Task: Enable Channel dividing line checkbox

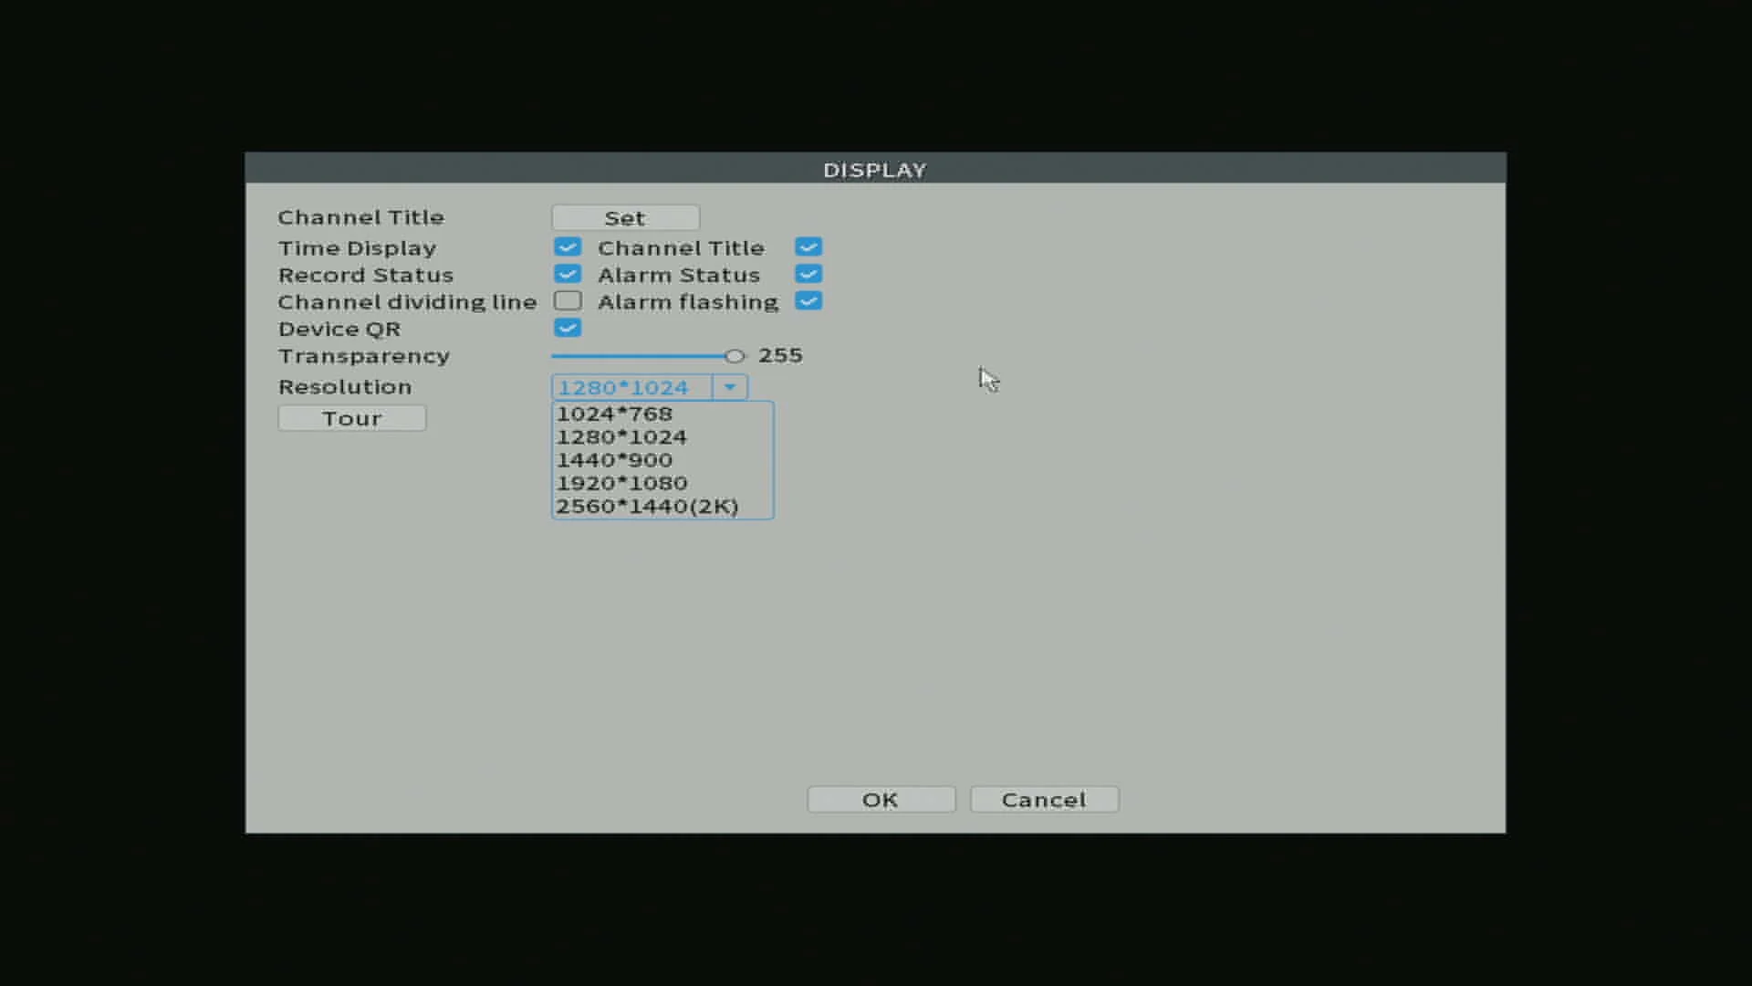Action: pyautogui.click(x=567, y=301)
